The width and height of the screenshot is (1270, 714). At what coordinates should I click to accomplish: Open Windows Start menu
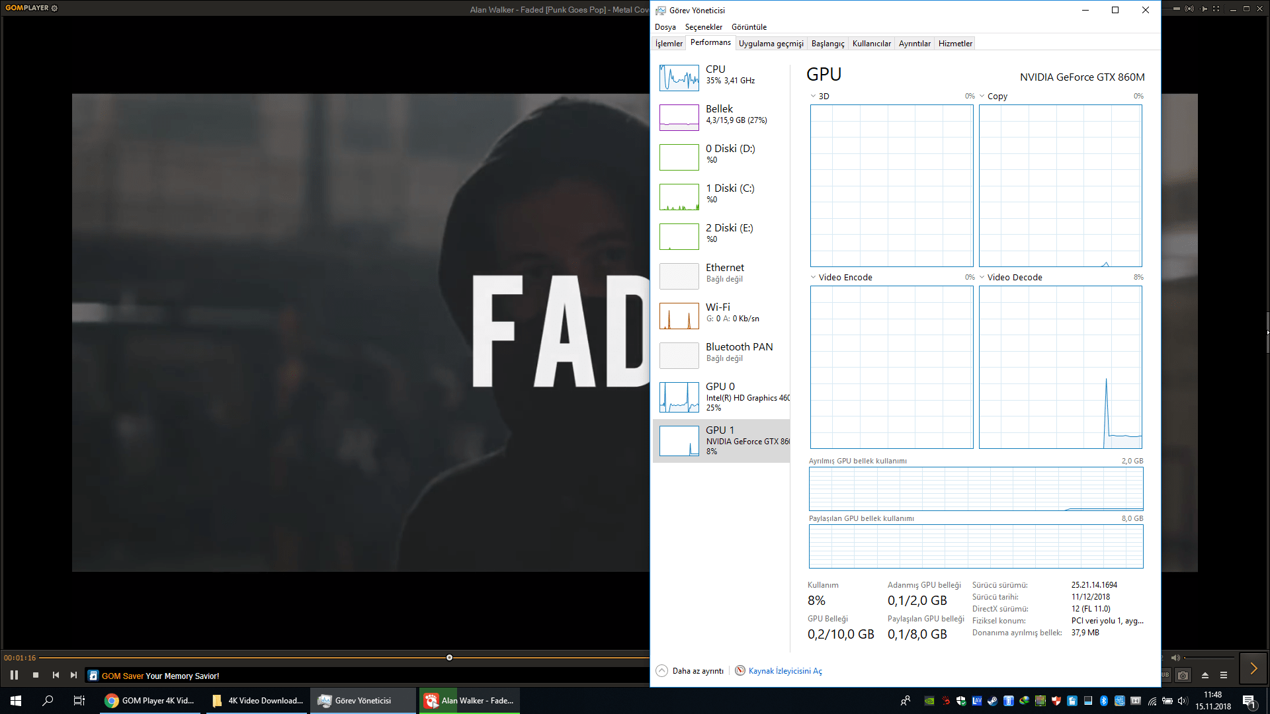pos(16,700)
